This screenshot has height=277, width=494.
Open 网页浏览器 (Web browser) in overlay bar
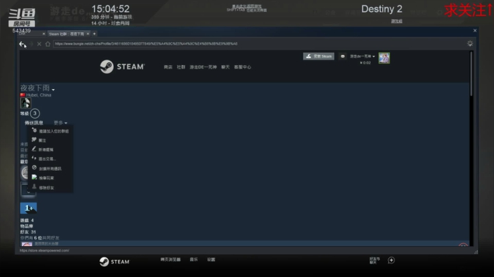tap(170, 260)
